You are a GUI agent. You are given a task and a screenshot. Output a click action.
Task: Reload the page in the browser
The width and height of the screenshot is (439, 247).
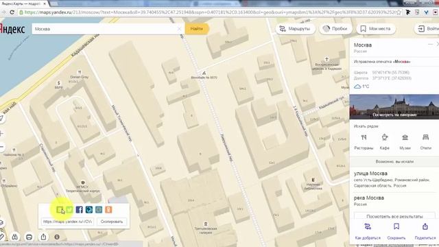[12, 12]
